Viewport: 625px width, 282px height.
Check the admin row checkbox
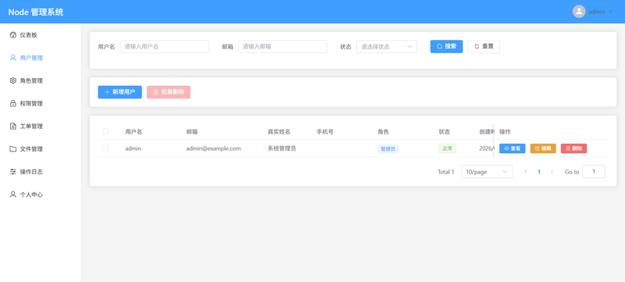(x=105, y=148)
